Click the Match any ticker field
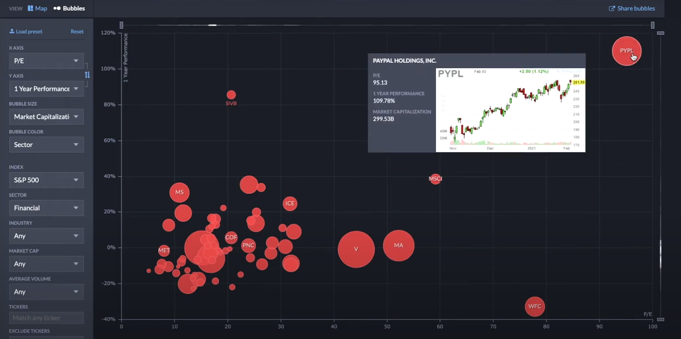This screenshot has width=681, height=339. [46, 318]
